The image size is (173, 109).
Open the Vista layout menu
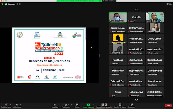click(169, 4)
